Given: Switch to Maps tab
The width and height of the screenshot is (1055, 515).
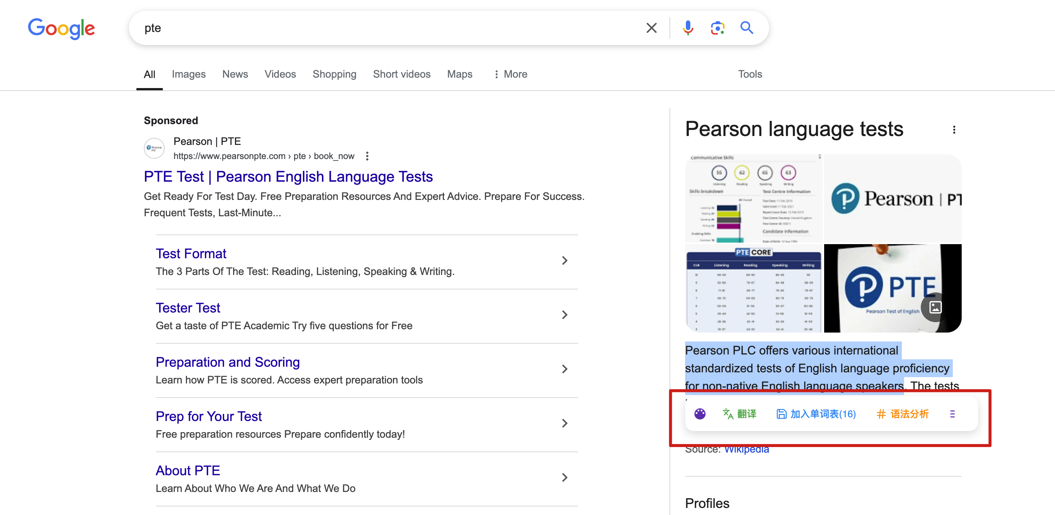Looking at the screenshot, I should (459, 74).
